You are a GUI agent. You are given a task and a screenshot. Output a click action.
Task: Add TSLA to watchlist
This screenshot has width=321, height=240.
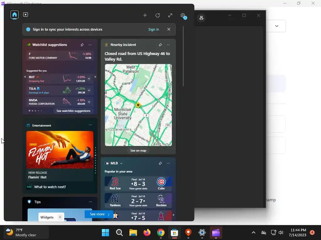tap(89, 90)
